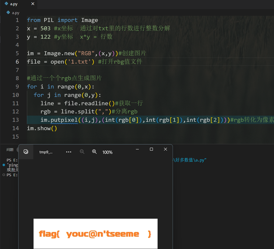Click the tmp9_ file name title

[x=46, y=152]
